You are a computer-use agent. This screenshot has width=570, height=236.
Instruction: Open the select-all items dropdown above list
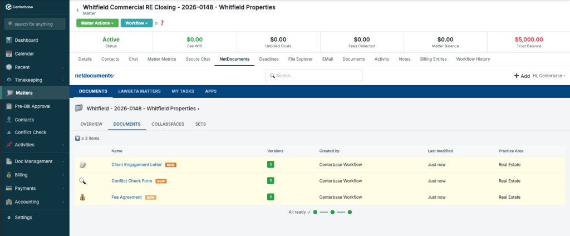(77, 138)
